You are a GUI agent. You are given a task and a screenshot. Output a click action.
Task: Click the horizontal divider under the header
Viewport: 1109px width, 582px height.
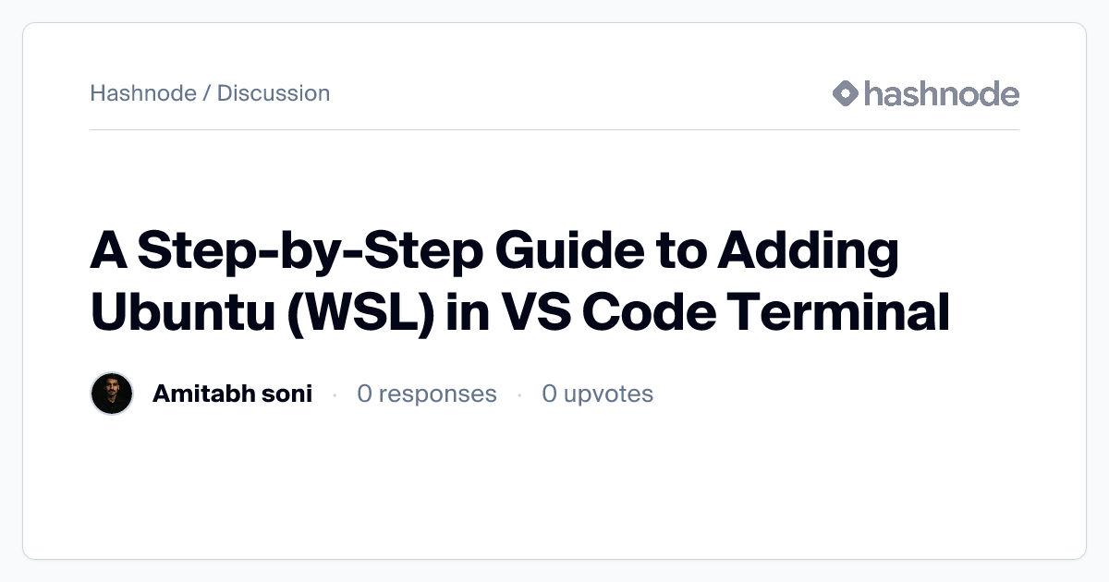tap(554, 130)
